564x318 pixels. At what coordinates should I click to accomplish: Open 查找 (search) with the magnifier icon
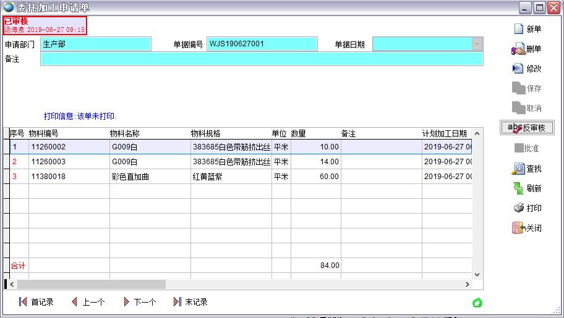(x=518, y=169)
